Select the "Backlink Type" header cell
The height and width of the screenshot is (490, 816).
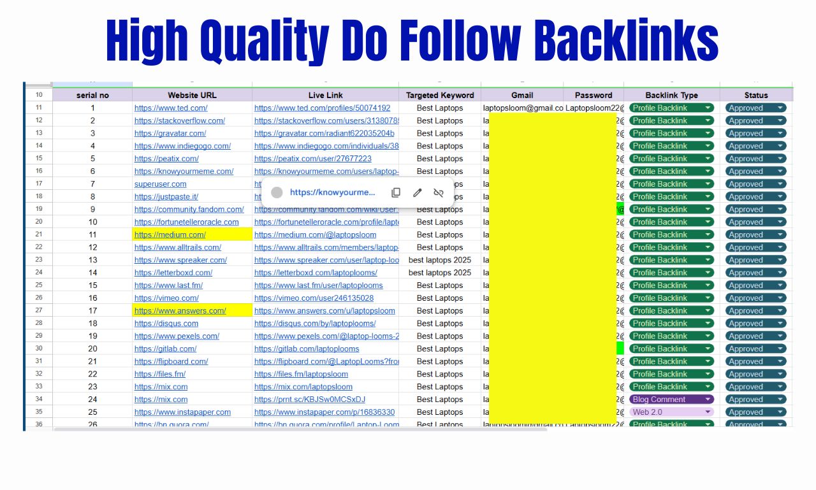[x=672, y=95]
